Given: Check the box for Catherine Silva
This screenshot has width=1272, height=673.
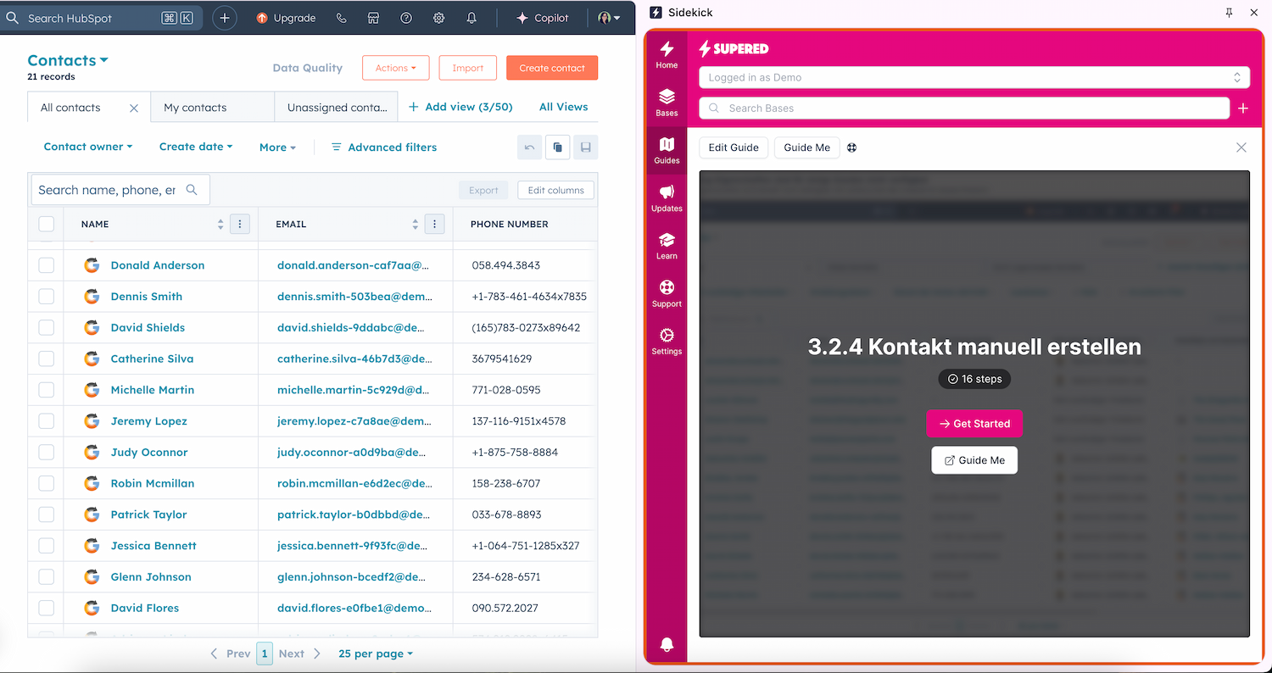Looking at the screenshot, I should pyautogui.click(x=46, y=359).
